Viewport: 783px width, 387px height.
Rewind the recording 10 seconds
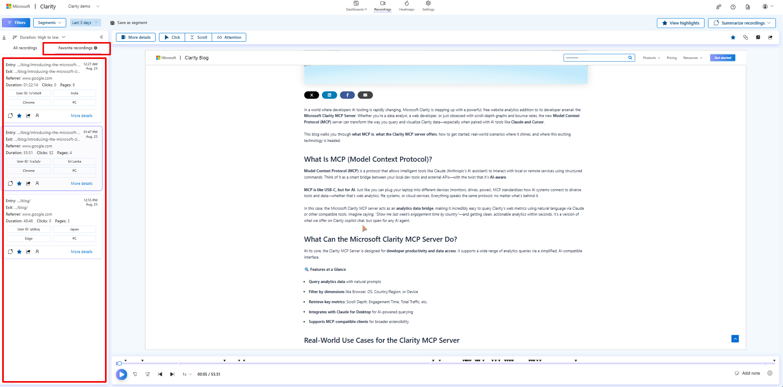(x=135, y=374)
